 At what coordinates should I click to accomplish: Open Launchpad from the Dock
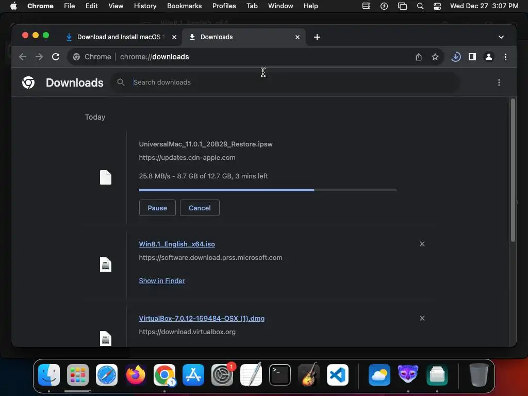click(x=78, y=375)
